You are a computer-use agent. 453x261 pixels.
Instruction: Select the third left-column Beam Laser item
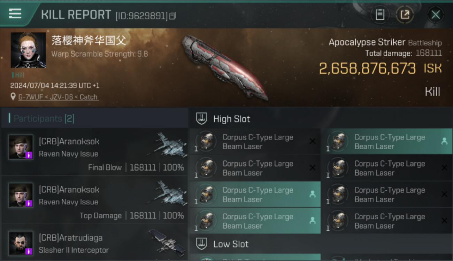(x=255, y=194)
